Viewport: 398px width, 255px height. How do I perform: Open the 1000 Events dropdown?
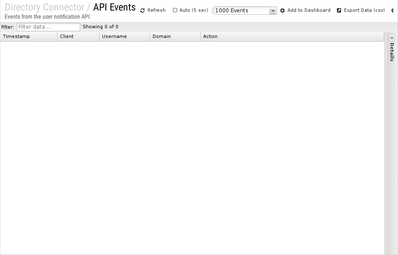coord(245,11)
